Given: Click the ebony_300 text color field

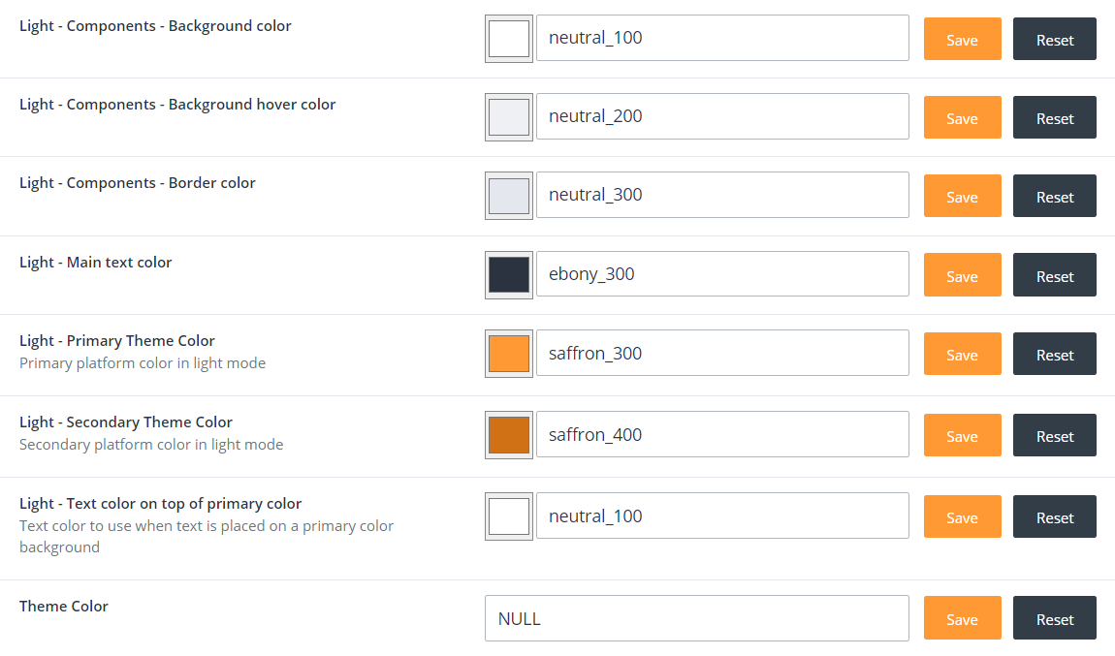Looking at the screenshot, I should pyautogui.click(x=722, y=274).
